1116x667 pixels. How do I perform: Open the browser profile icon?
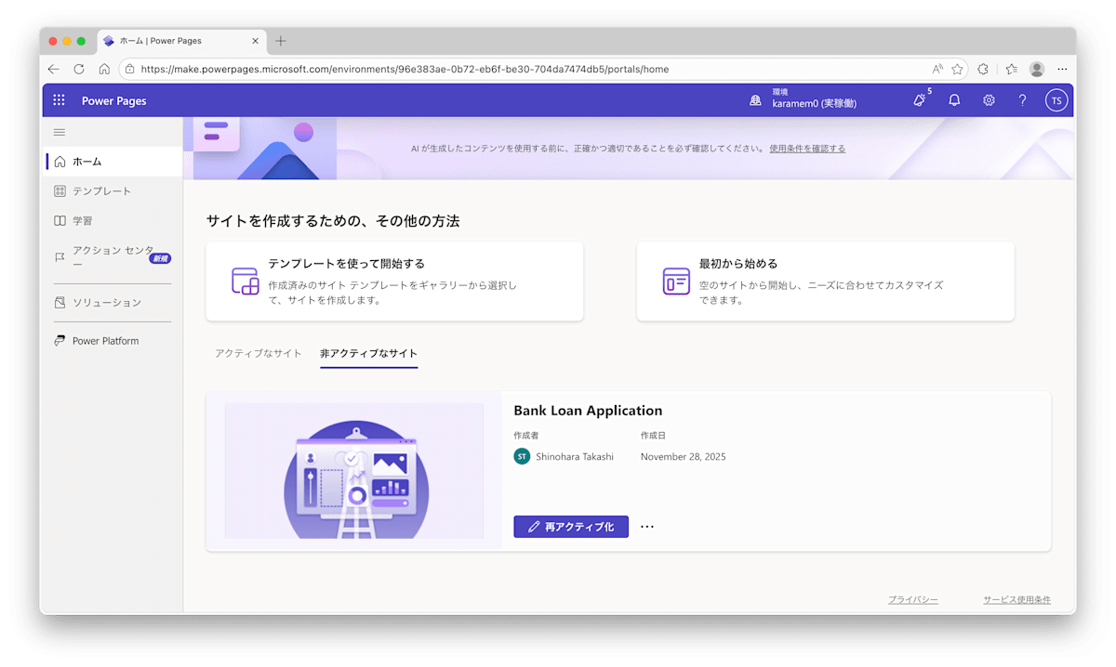point(1037,69)
